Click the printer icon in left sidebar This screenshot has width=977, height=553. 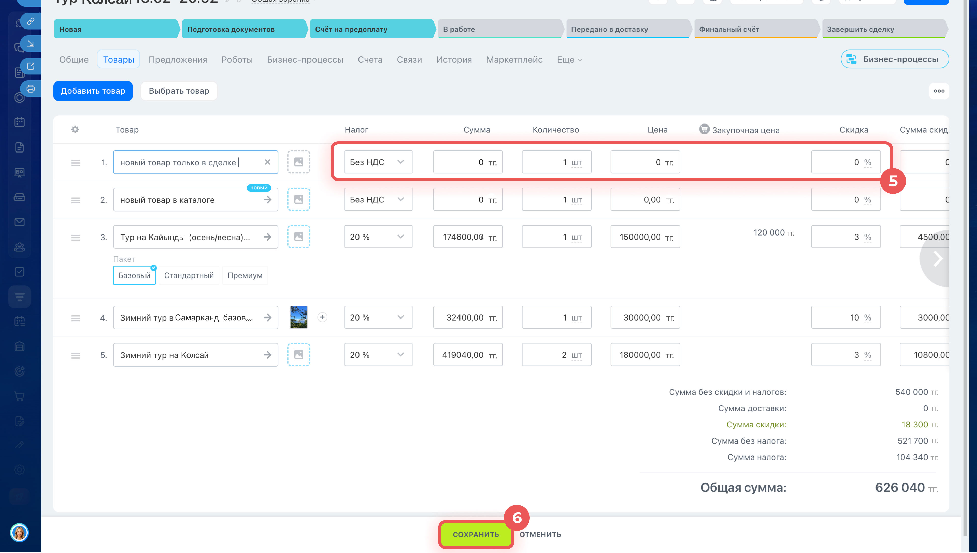[31, 89]
